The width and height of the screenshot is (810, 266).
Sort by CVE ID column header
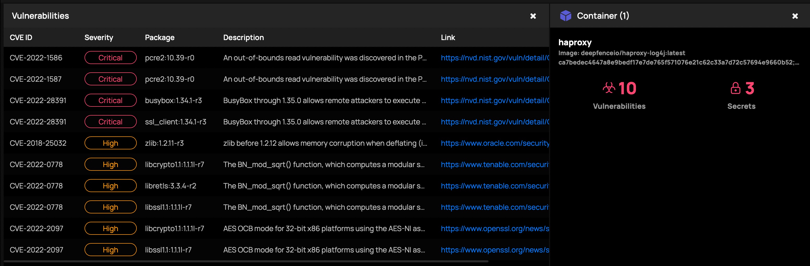(x=21, y=37)
